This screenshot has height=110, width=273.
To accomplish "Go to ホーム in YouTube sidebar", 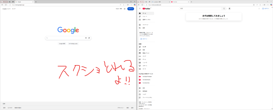I will point(146,13).
